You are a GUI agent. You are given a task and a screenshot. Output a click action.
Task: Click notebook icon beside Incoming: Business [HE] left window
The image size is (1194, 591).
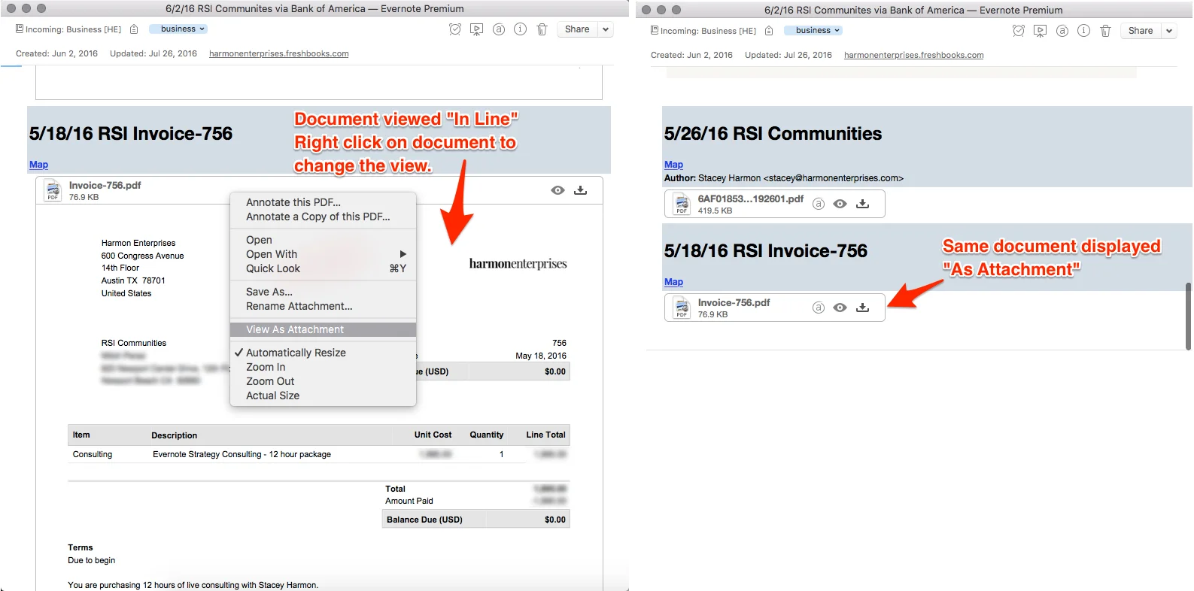(x=20, y=29)
